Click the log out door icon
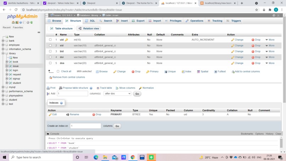The image size is (286, 161). pos(17,22)
